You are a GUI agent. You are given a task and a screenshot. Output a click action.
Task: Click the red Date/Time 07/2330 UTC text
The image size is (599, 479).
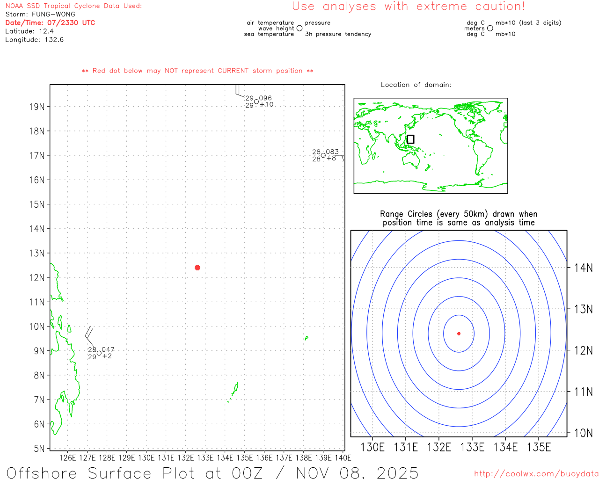(50, 22)
